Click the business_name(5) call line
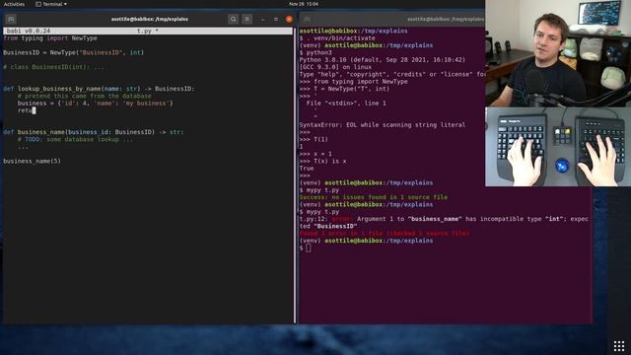The width and height of the screenshot is (631, 355). pyautogui.click(x=33, y=161)
